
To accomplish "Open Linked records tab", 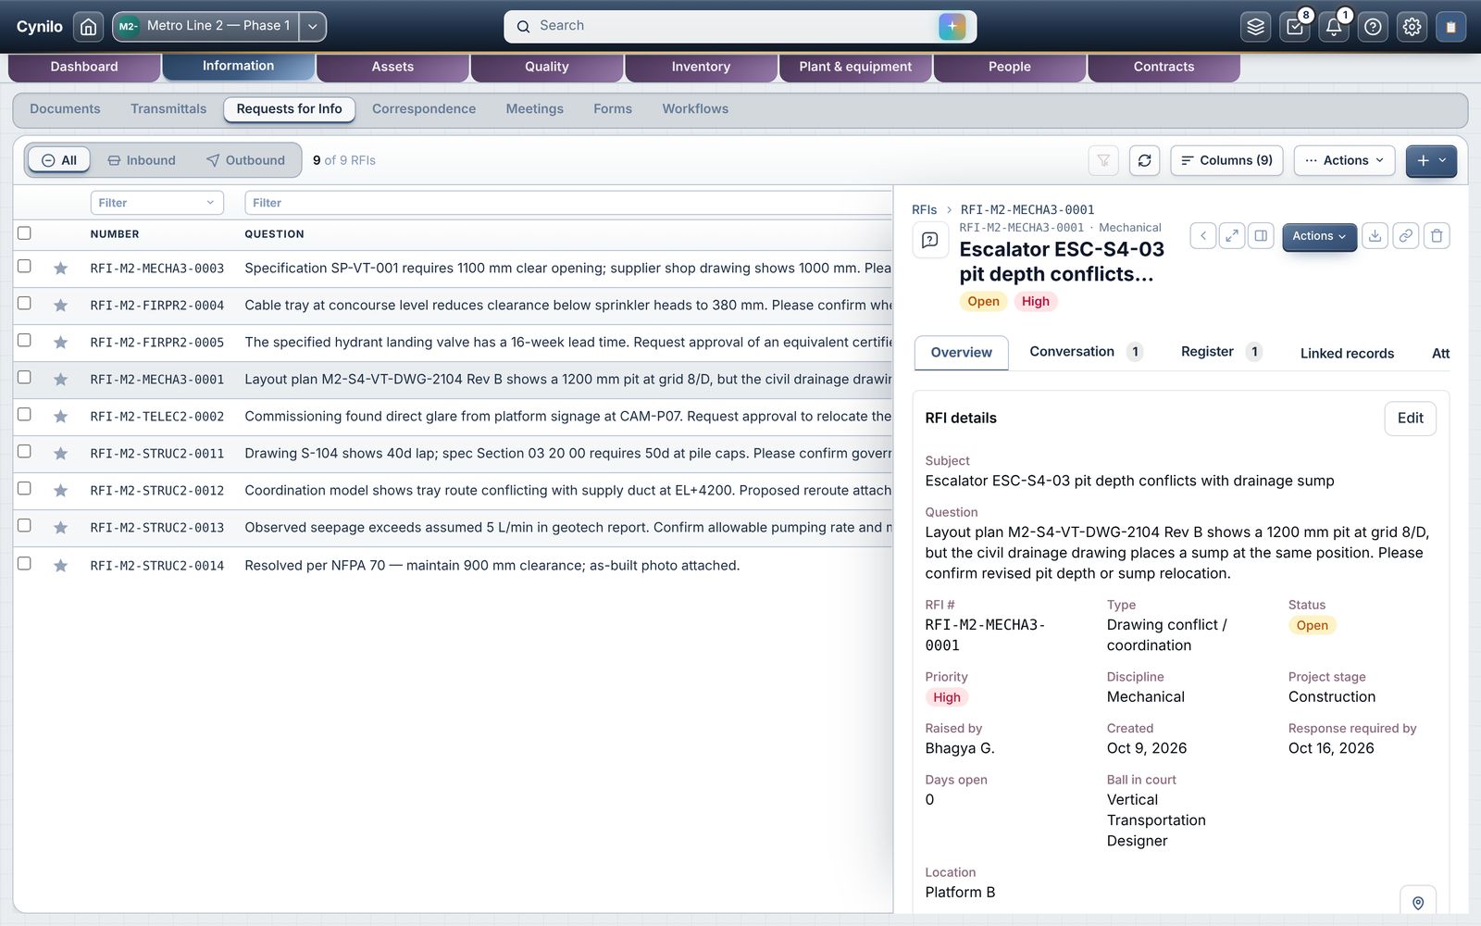I will point(1347,353).
